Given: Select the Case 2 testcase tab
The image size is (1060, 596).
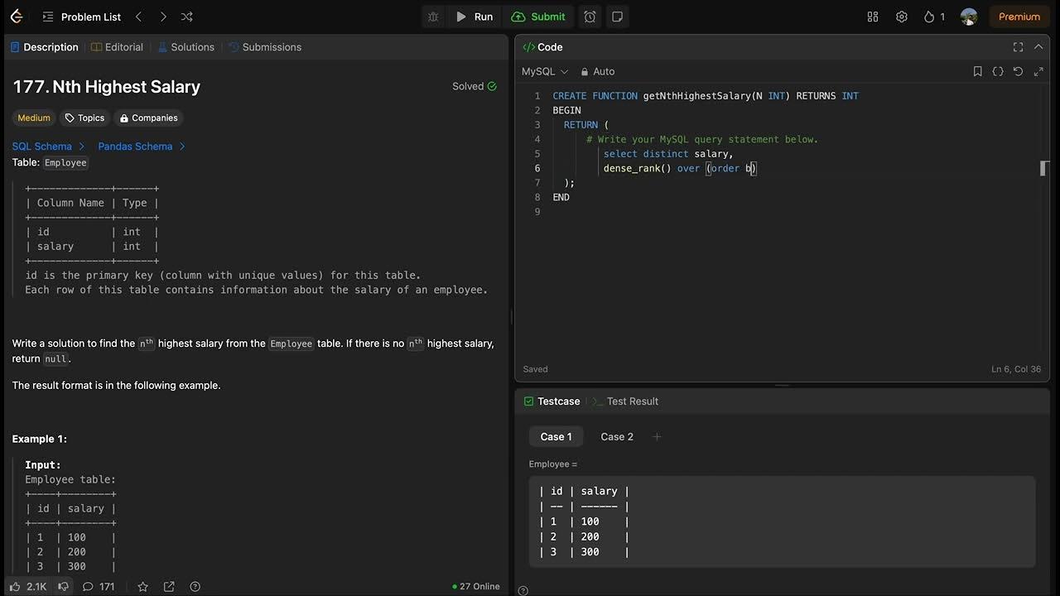Looking at the screenshot, I should pyautogui.click(x=617, y=437).
